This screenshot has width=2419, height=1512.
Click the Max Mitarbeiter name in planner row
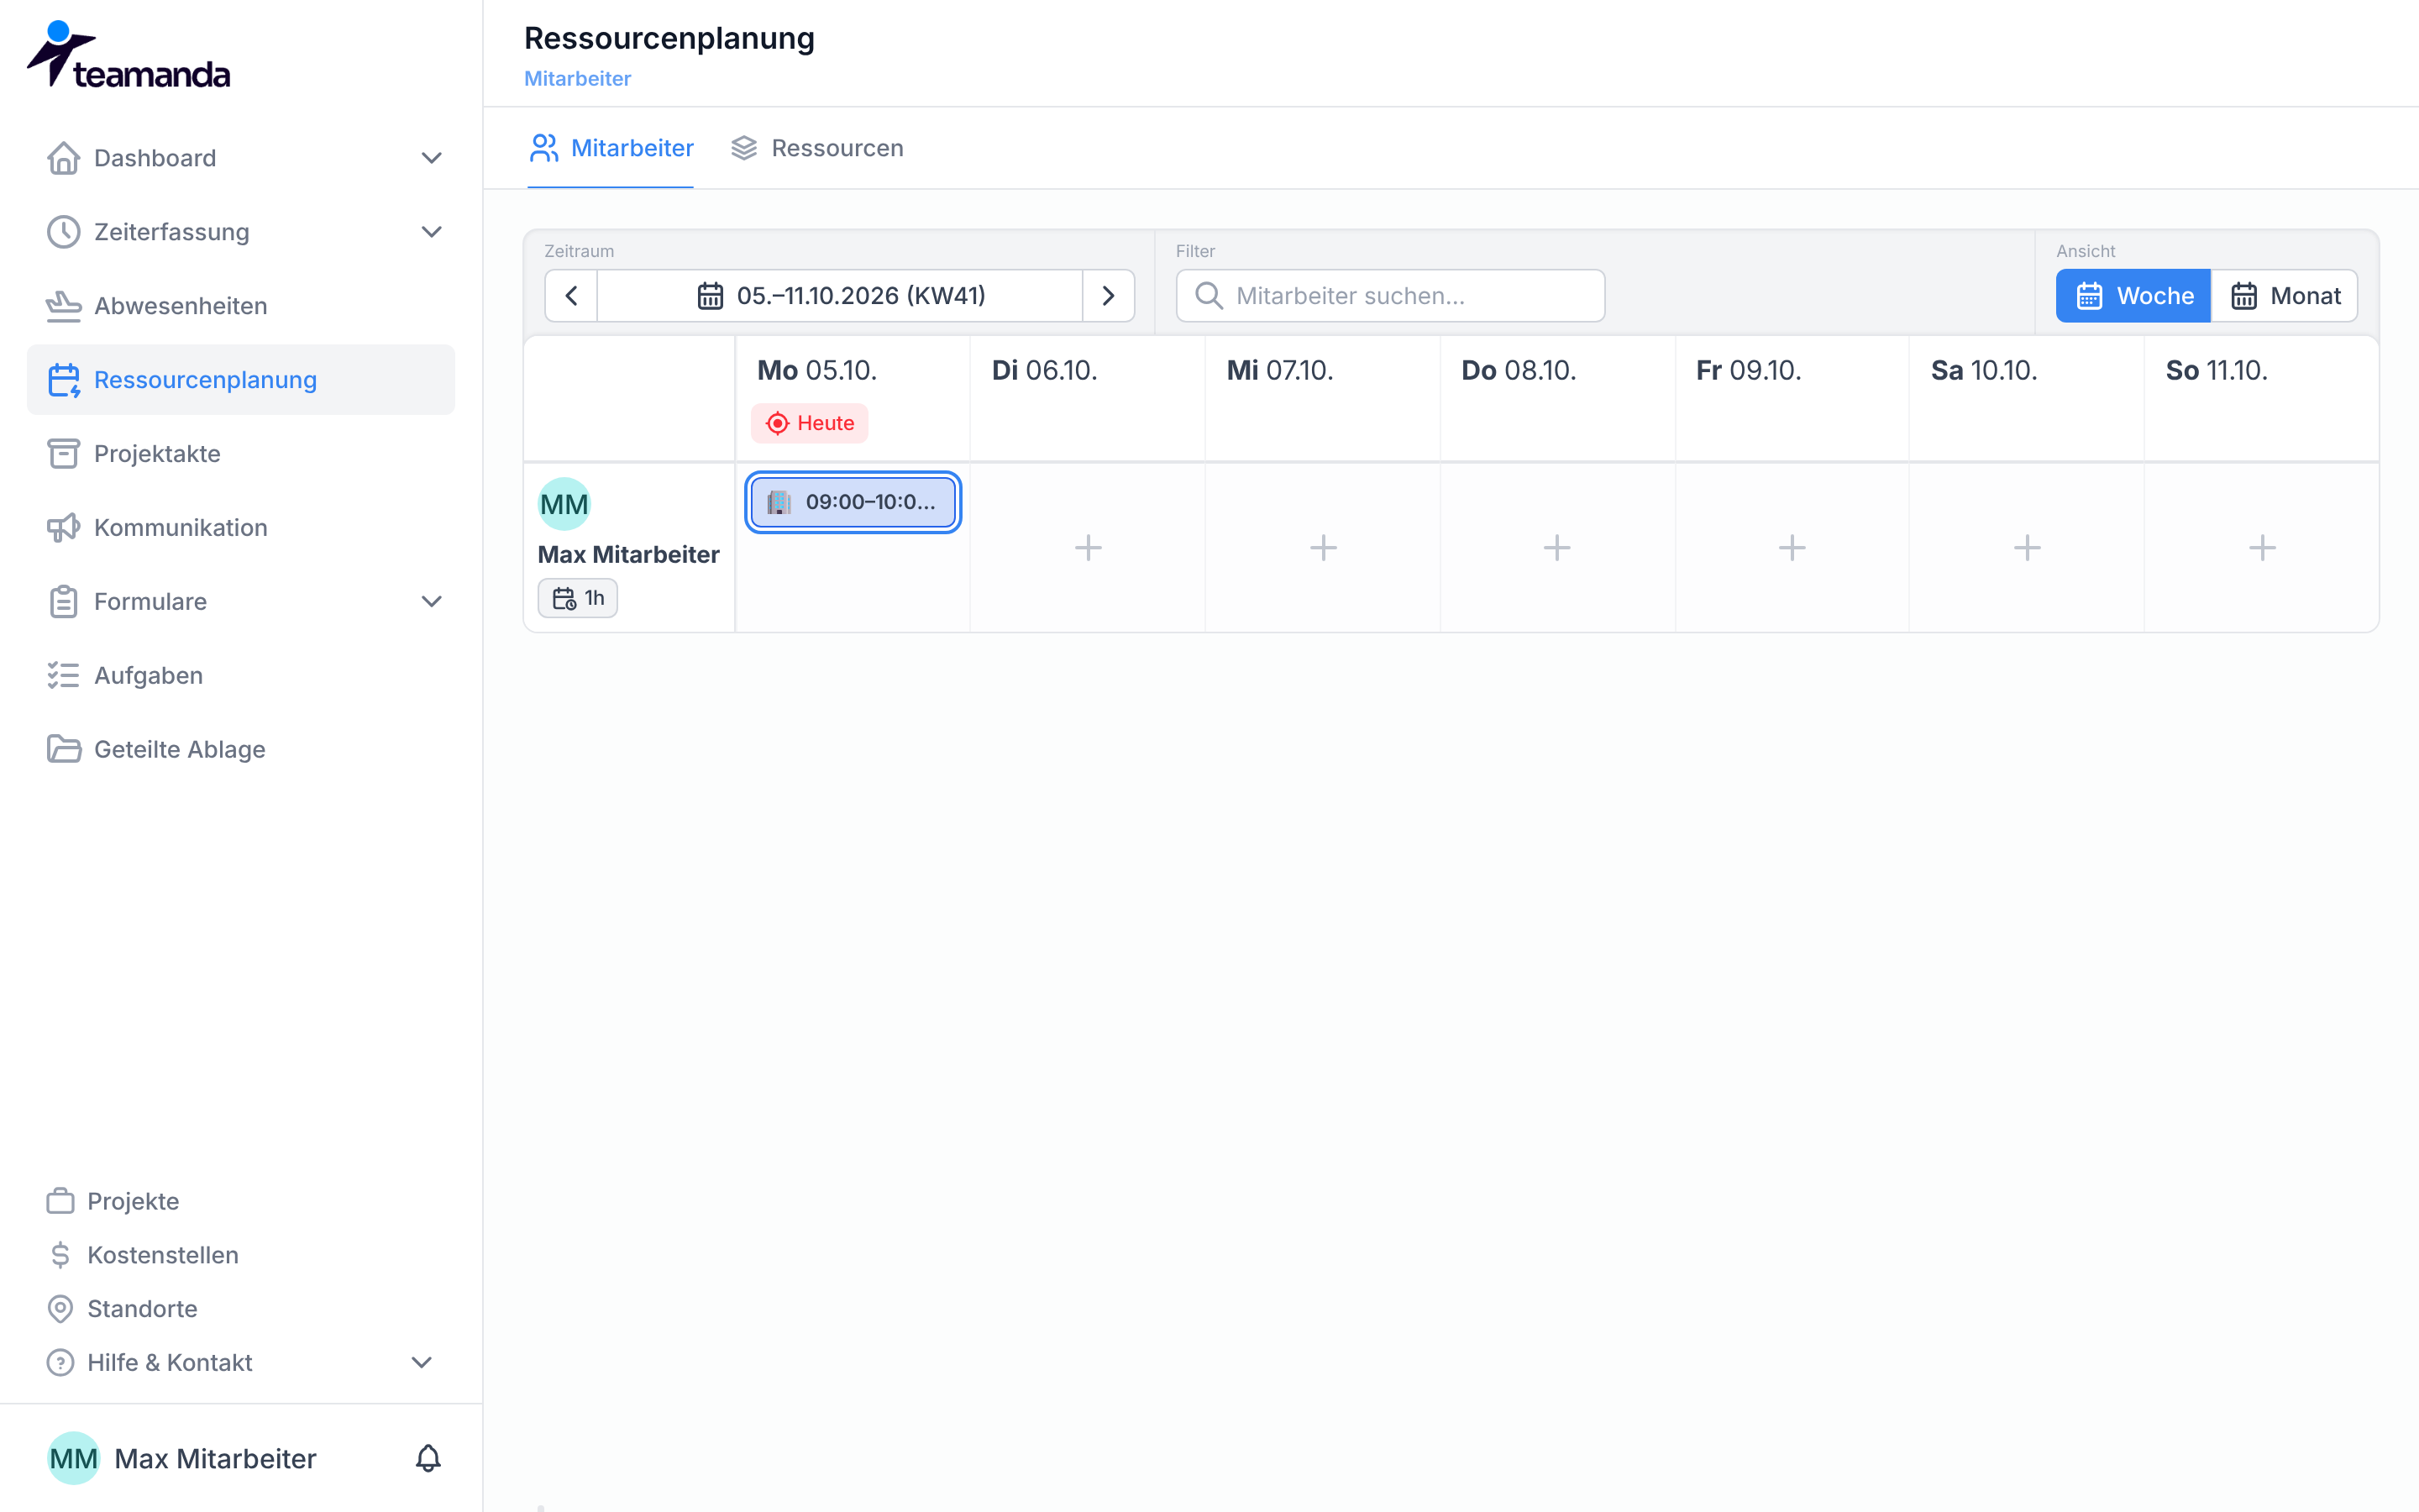629,554
